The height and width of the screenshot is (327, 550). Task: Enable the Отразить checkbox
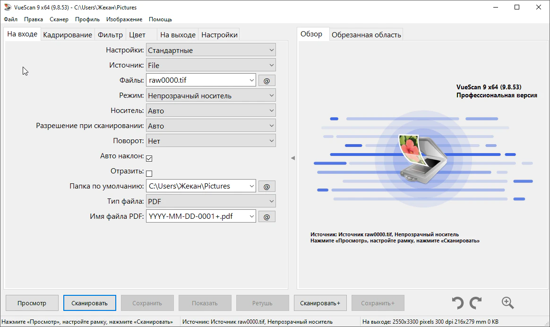[149, 173]
